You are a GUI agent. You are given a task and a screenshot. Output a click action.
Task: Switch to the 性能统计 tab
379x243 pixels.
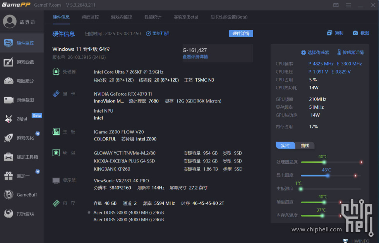click(x=153, y=17)
